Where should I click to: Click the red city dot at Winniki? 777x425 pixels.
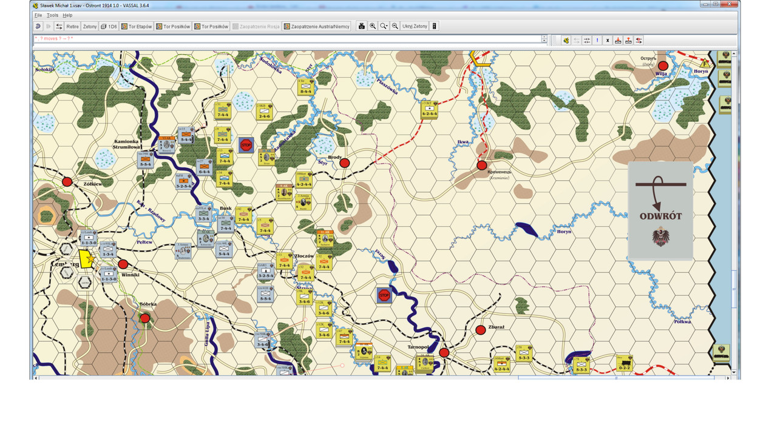(123, 264)
